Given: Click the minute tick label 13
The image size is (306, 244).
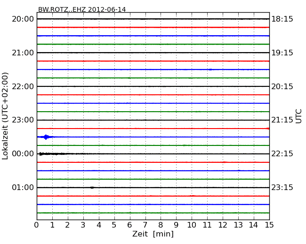Looking at the screenshot, I should 238,225.
